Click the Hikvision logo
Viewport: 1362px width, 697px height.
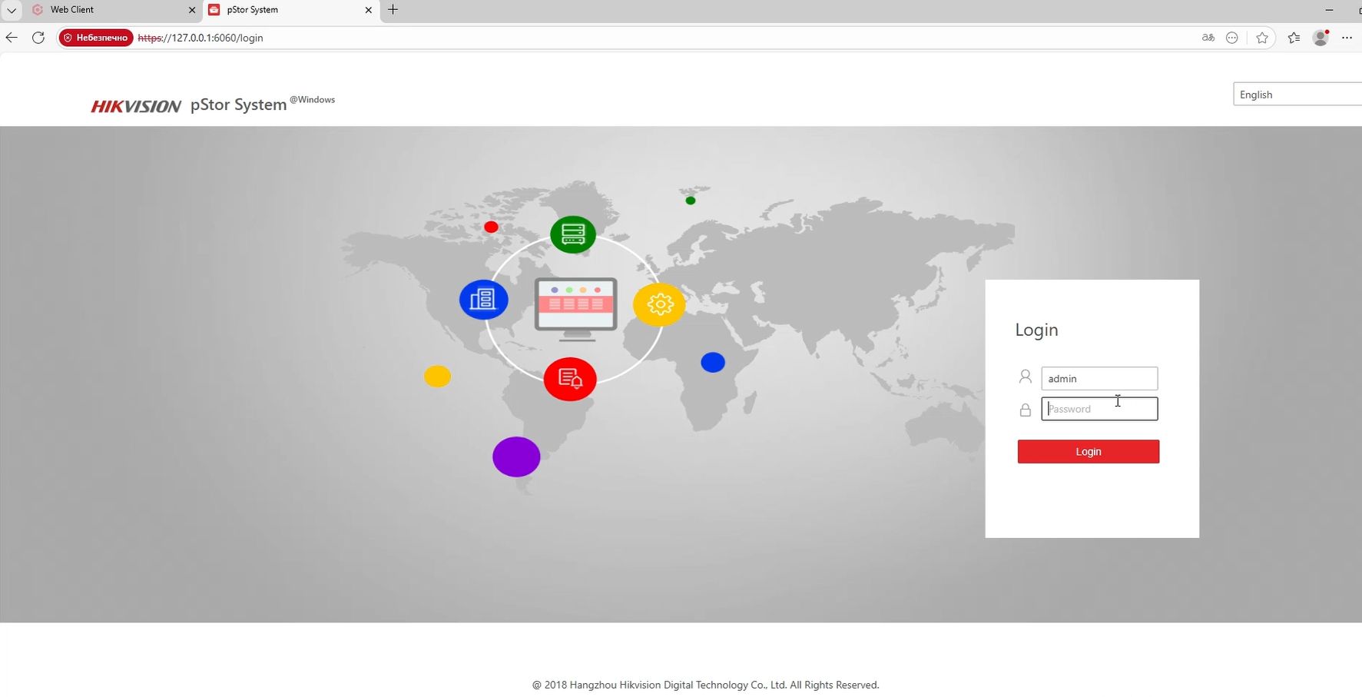pos(136,106)
